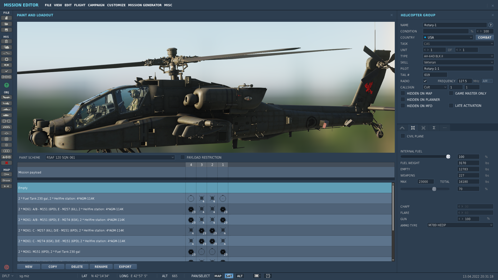
Task: Click the Export button
Action: [x=125, y=267]
